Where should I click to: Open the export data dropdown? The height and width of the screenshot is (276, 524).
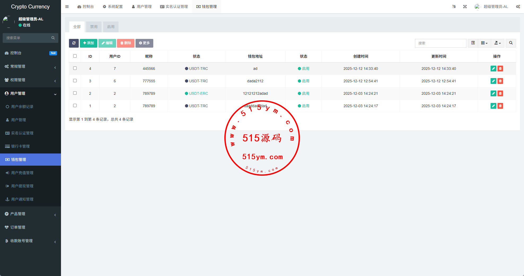point(497,43)
